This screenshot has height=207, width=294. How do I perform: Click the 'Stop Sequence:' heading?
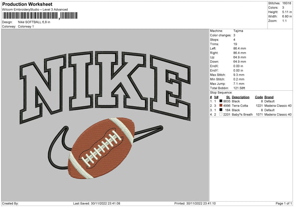click(221, 92)
